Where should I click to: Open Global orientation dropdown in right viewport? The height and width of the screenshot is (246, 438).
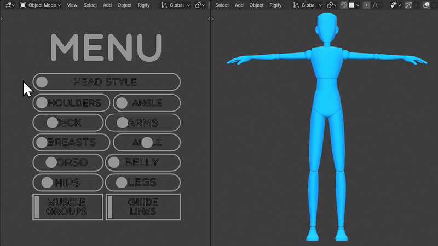point(307,5)
